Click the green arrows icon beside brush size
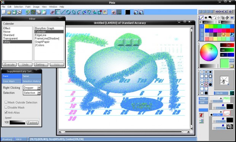Screen dimensions: 236x142 pos(232,93)
